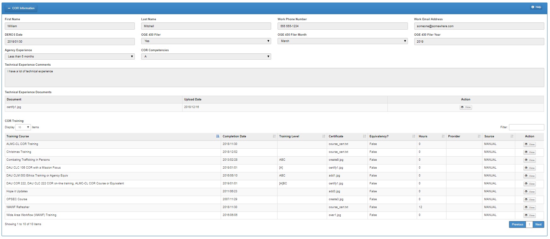Click the '2013/02/28' completion date
Viewport: 550px width, 239px height.
[x=230, y=160]
